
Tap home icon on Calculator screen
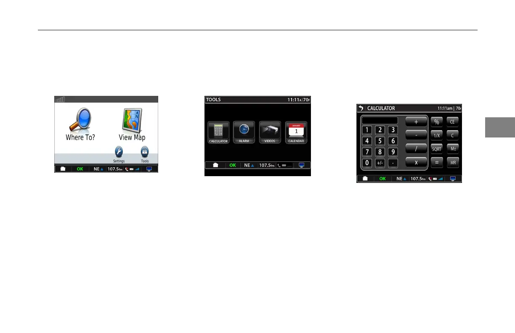(365, 179)
